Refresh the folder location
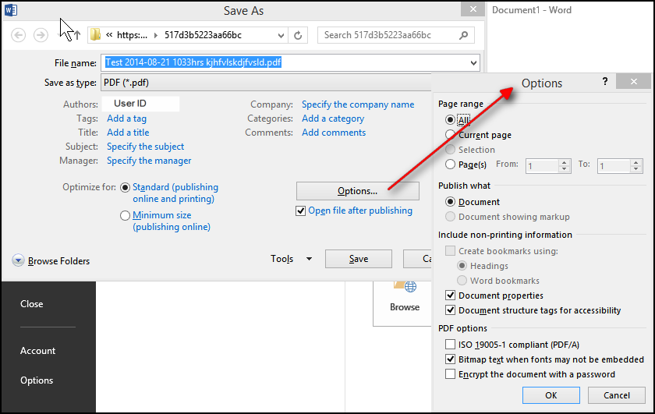Viewport: 655px width, 414px height. (298, 36)
